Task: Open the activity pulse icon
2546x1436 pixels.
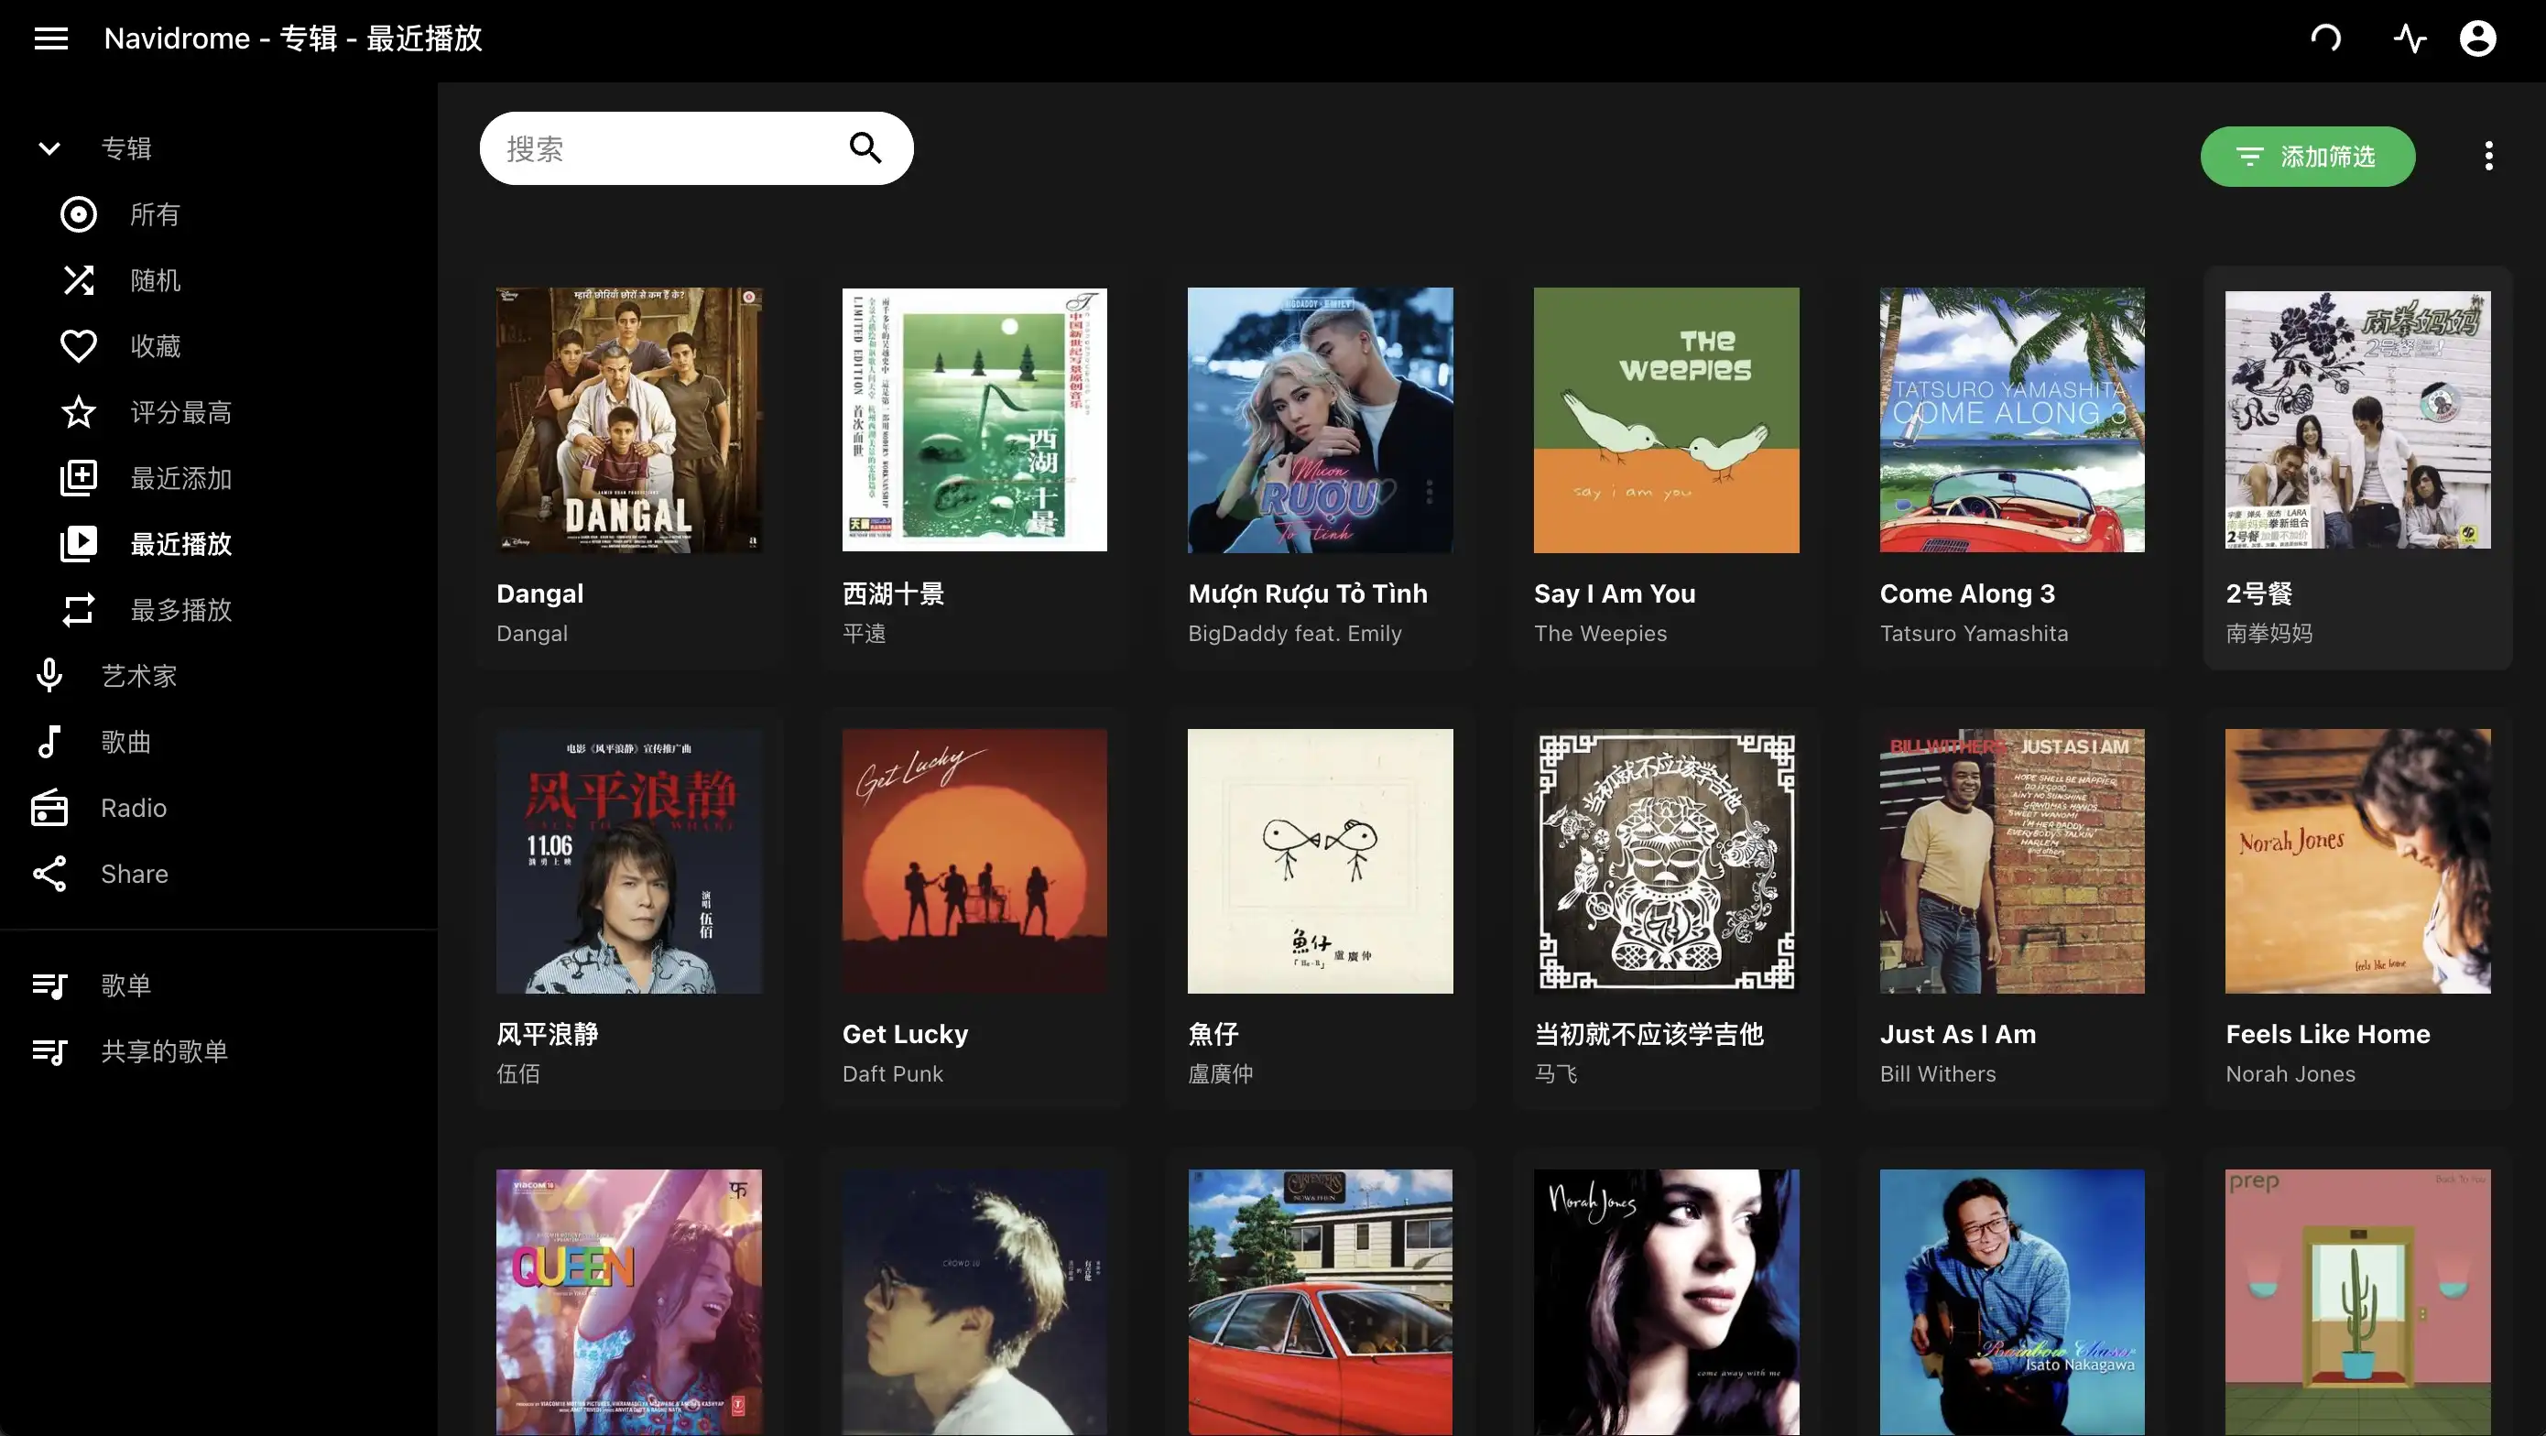Action: (2410, 38)
